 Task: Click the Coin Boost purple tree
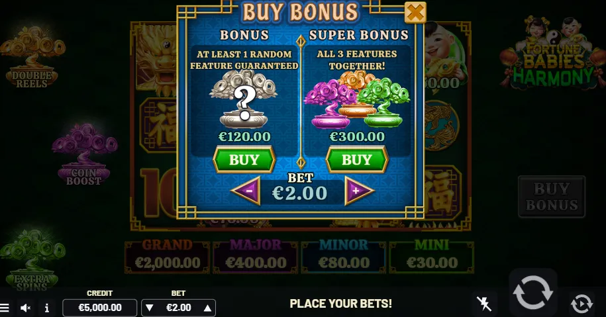(84, 154)
